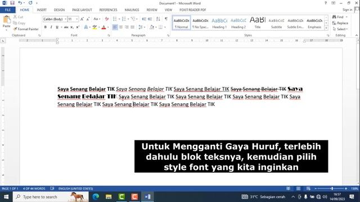This screenshot has width=360, height=202.
Task: Shrink the font size
Action: 88,19
